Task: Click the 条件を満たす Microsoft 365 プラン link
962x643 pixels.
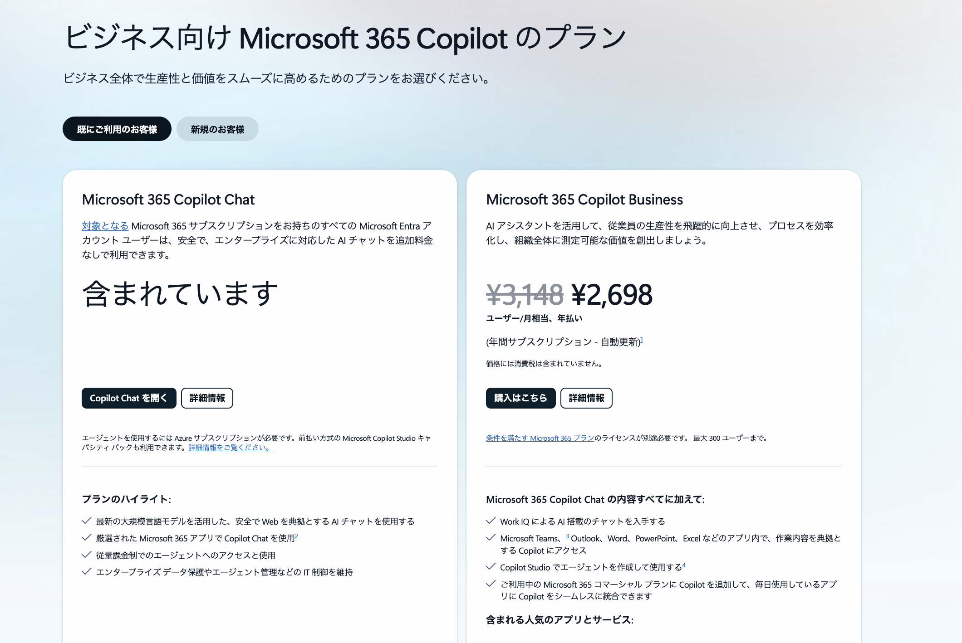Action: click(x=540, y=438)
